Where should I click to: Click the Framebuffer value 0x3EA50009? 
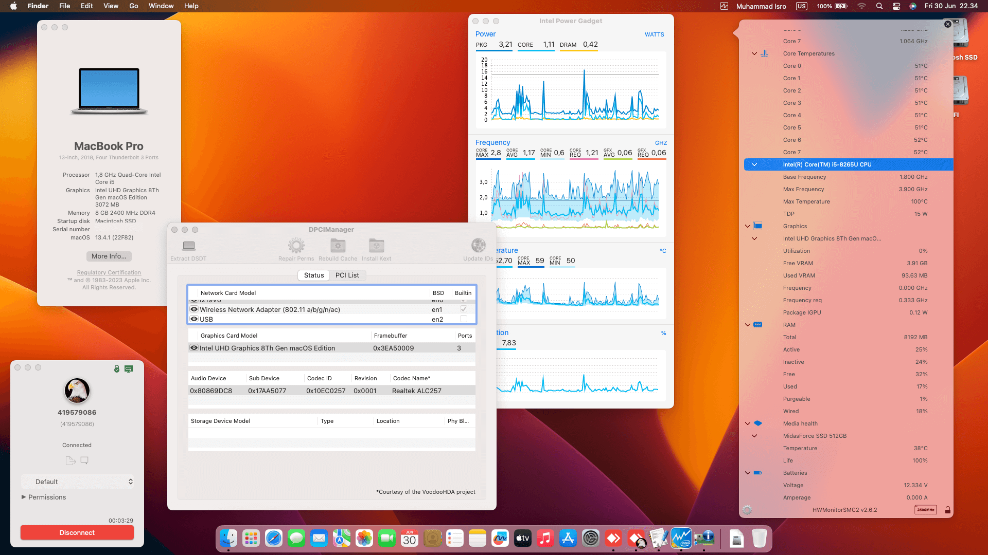pos(394,348)
